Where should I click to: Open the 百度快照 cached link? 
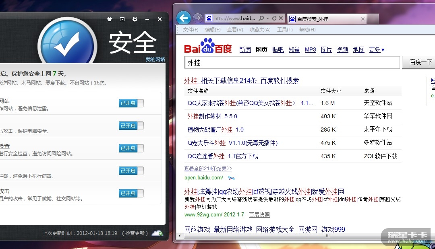[259, 215]
